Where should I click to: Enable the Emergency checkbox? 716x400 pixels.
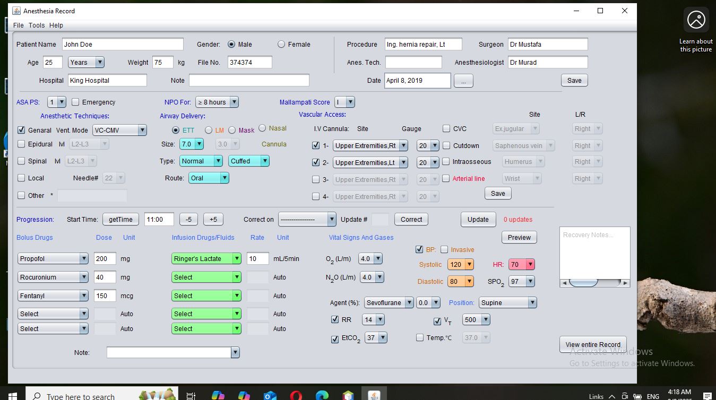(75, 102)
